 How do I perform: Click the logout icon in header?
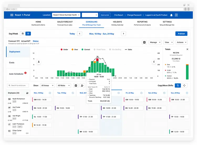(x=176, y=15)
